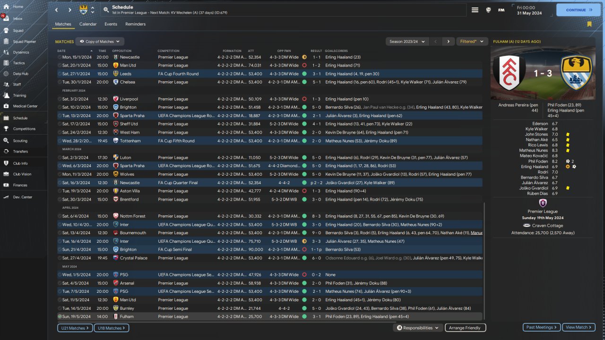
Task: Click Nottm Forest in the 6/4/2024 row
Action: (133, 216)
